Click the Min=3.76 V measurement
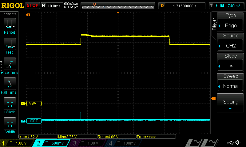This screenshot has width=246, height=147. 77,137
